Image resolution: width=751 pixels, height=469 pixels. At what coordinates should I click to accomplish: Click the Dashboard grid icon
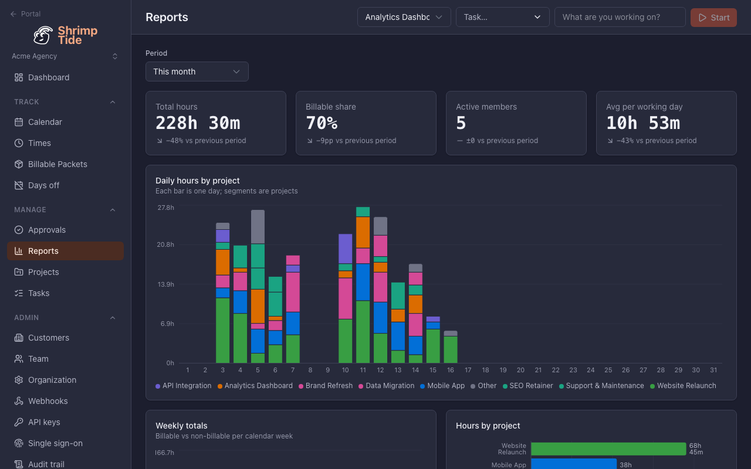coord(19,77)
